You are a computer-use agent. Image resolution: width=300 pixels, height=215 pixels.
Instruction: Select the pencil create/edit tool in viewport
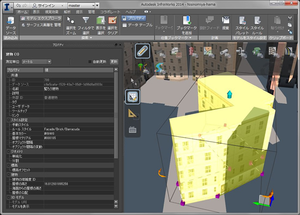(x=142, y=51)
